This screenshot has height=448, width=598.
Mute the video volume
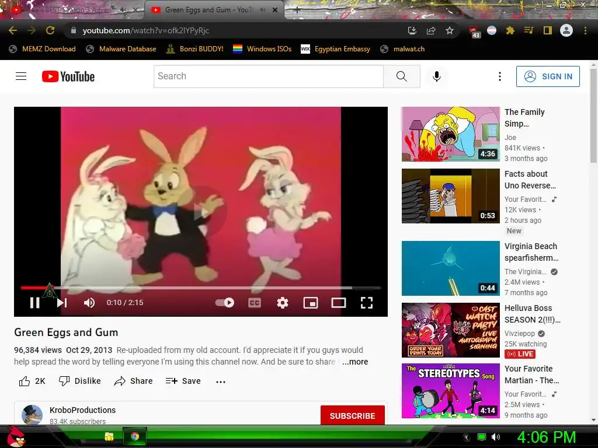[x=89, y=303]
